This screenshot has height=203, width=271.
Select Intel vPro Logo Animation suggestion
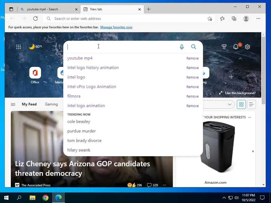(92, 87)
